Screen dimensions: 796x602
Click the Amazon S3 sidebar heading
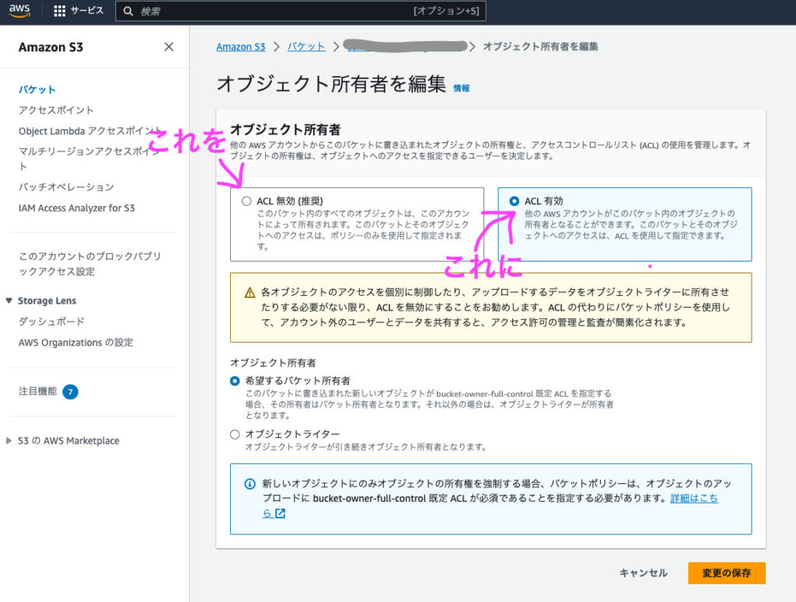coord(51,47)
